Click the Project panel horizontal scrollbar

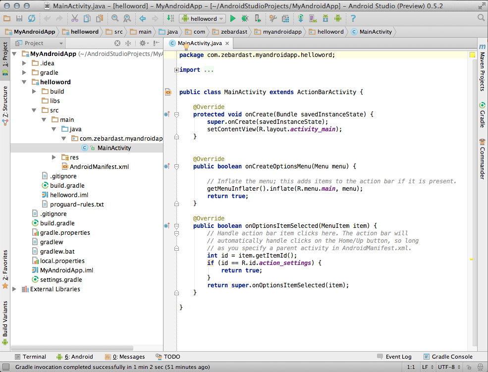[72, 348]
